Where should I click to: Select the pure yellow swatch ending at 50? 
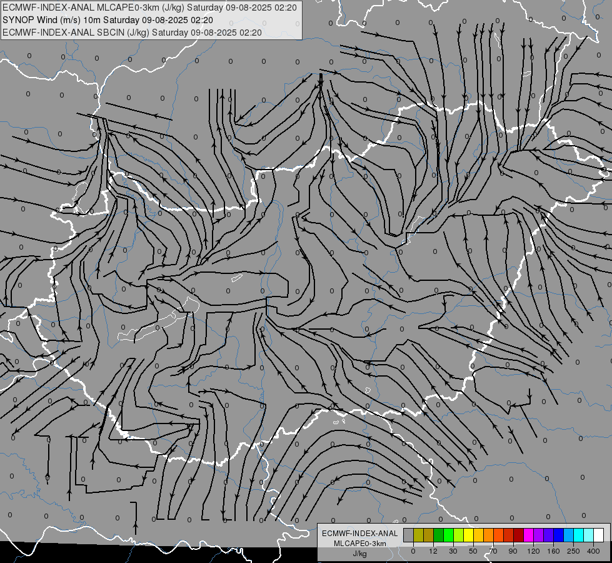click(x=469, y=535)
